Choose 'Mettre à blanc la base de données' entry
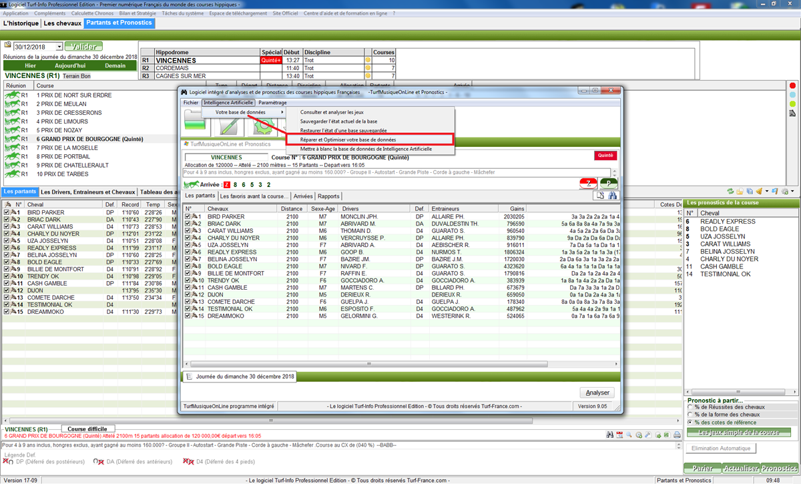The height and width of the screenshot is (484, 801). (x=366, y=149)
